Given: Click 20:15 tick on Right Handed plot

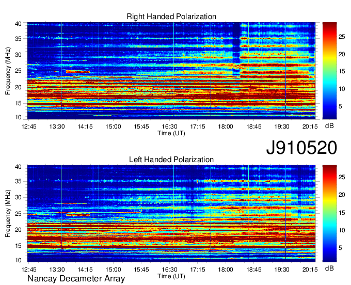Looking at the screenshot, I should pyautogui.click(x=310, y=126).
